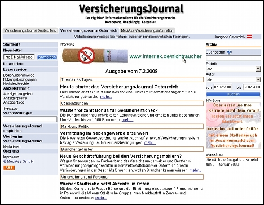
Task: Click VersicherungsJournal empfehlen
Action: pyautogui.click(x=23, y=128)
